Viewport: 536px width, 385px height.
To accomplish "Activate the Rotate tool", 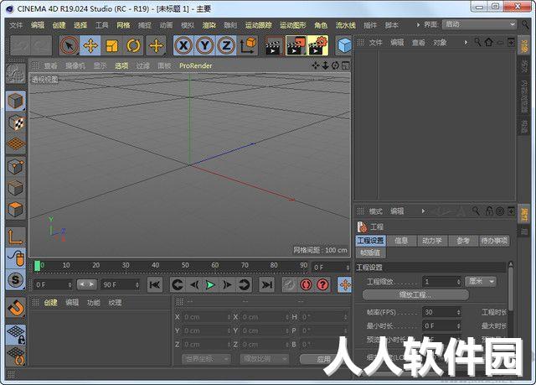I will click(x=133, y=45).
